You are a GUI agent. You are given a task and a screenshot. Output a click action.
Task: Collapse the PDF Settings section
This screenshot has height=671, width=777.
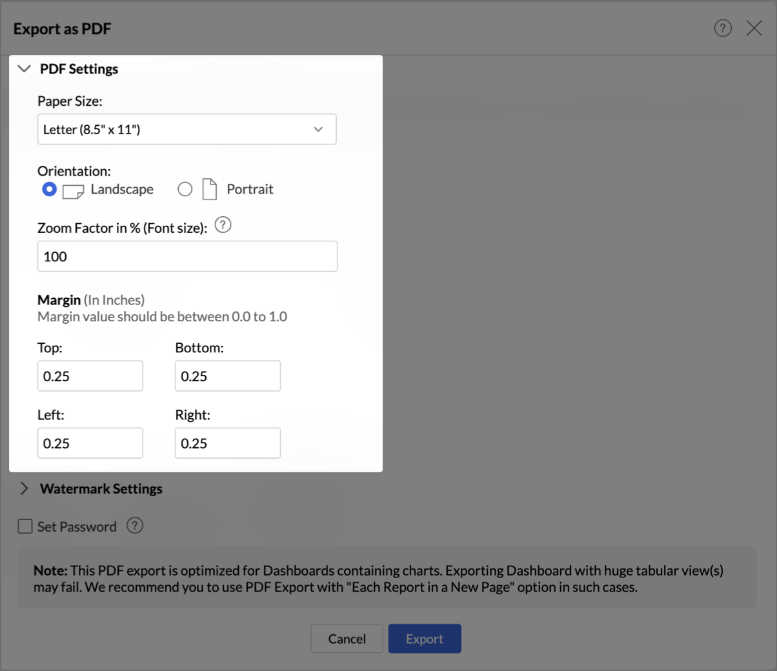[25, 69]
